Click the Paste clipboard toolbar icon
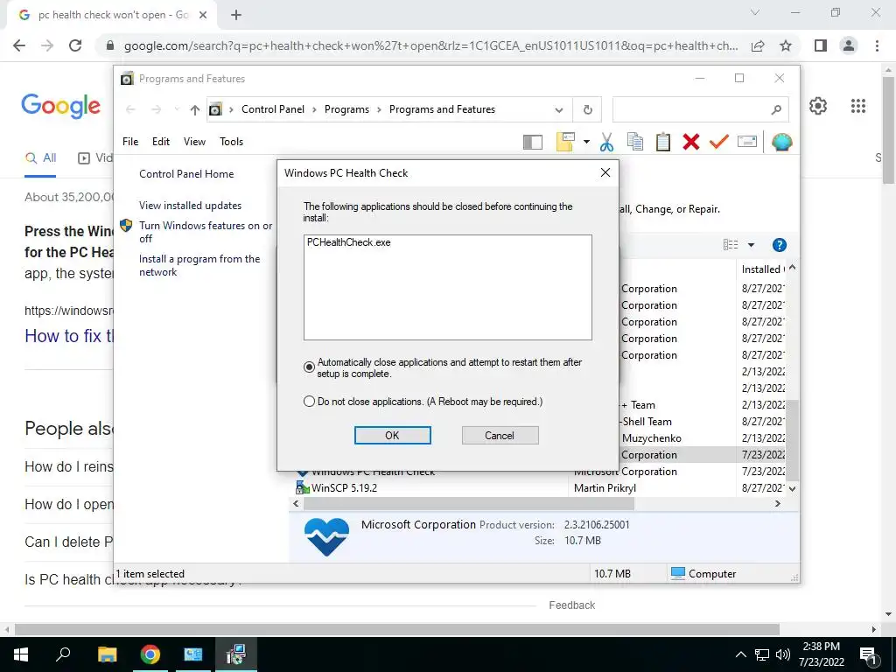This screenshot has width=896, height=672. pyautogui.click(x=663, y=142)
